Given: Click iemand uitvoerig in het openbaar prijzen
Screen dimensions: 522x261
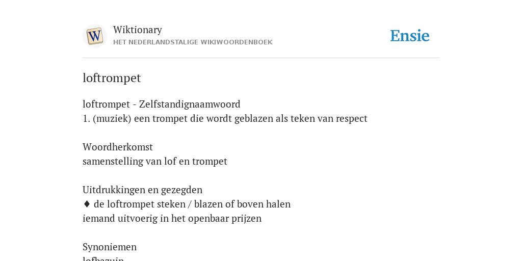Looking at the screenshot, I should 172,218.
